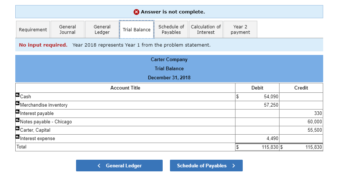
Task: Click the arrow icon beside Carter, Capital
Action: click(x=17, y=128)
